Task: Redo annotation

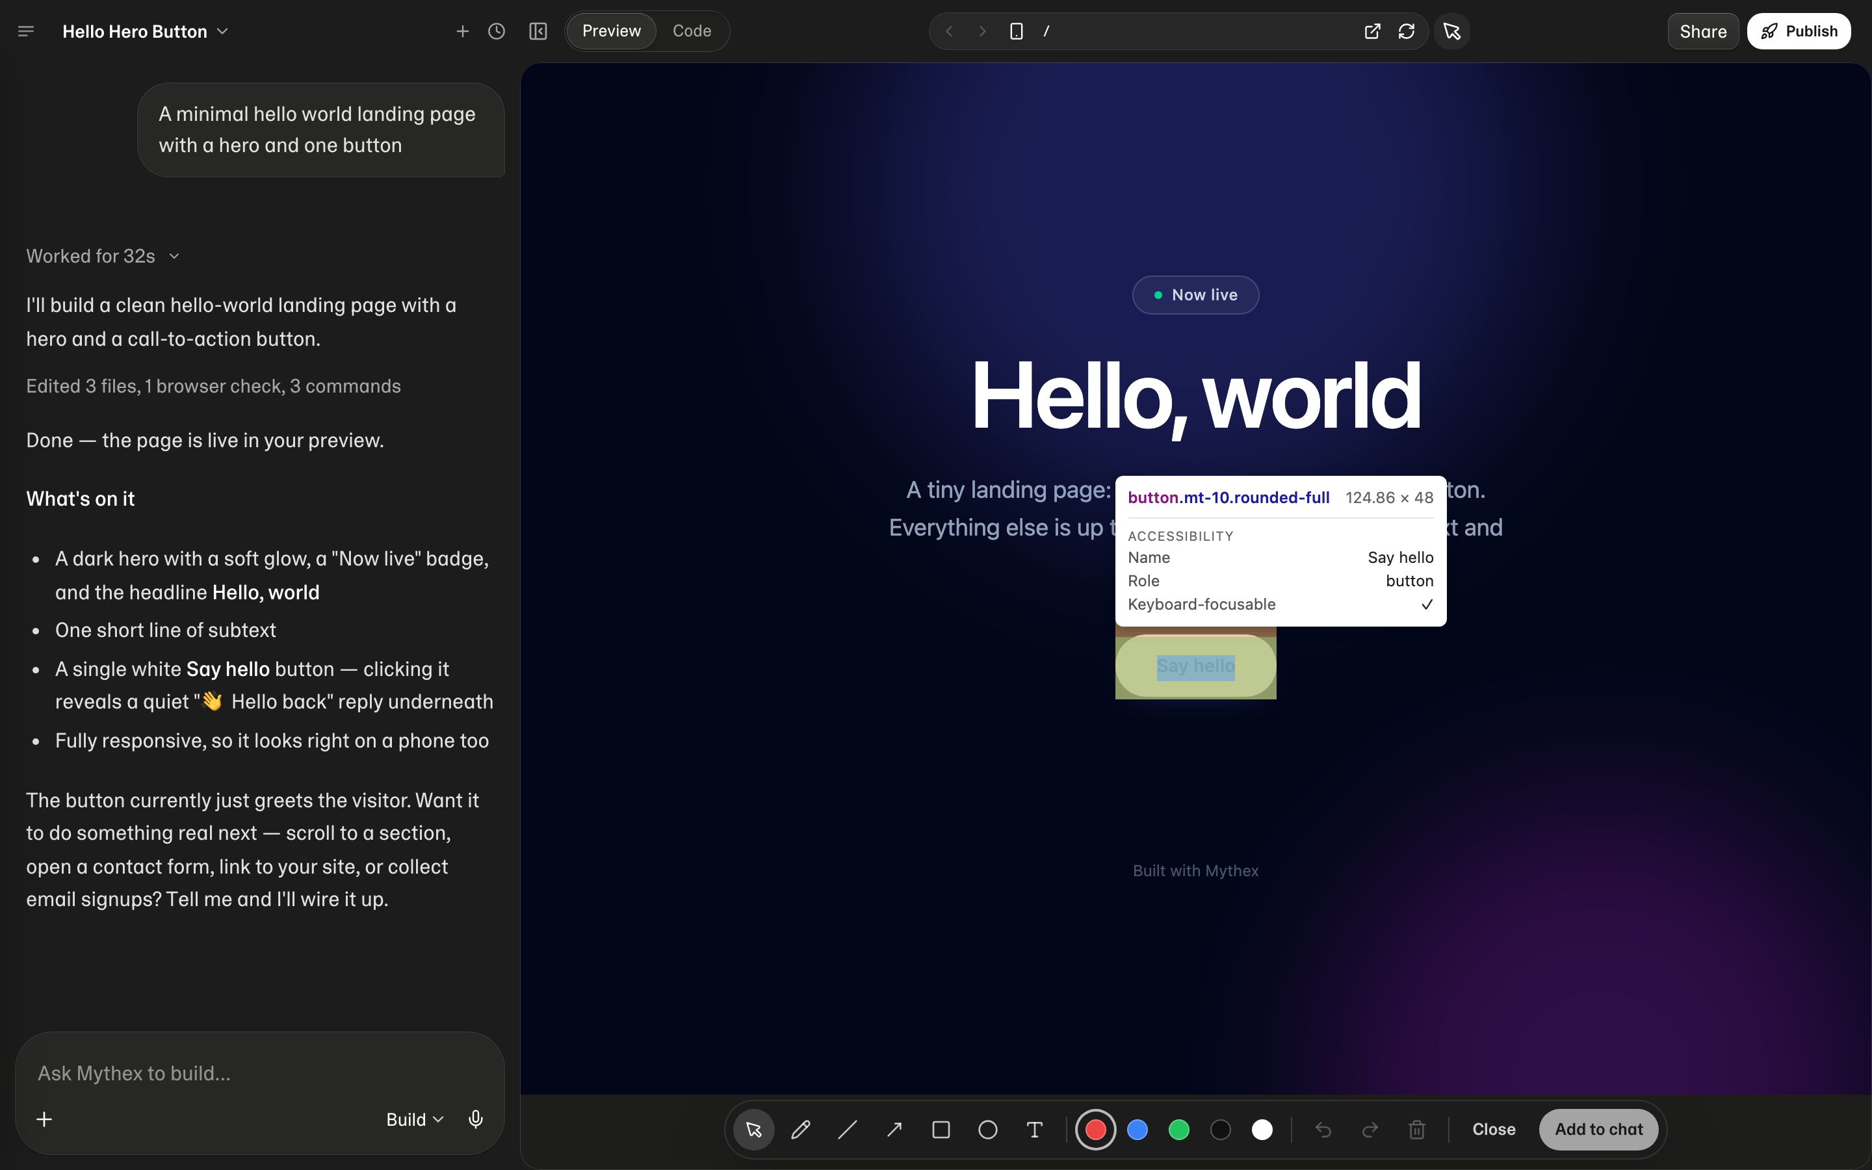Action: 1370,1130
